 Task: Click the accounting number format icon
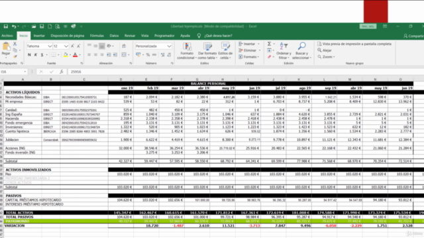(x=138, y=55)
